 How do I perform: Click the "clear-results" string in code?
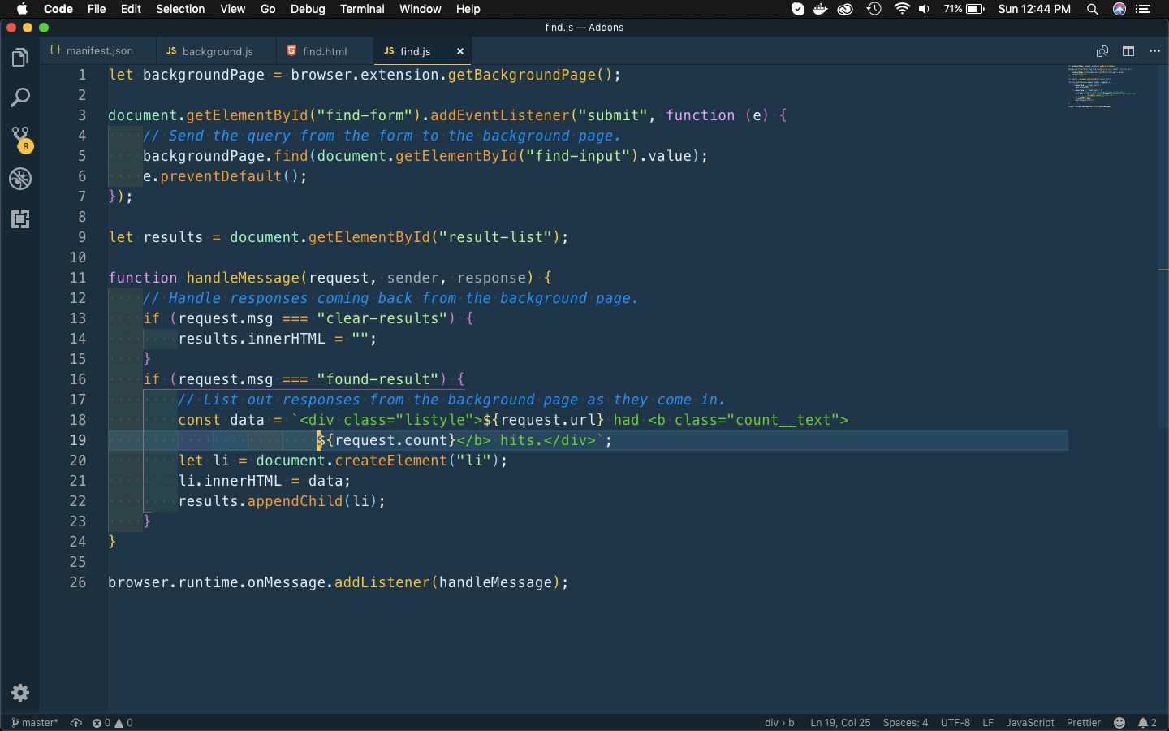(x=382, y=318)
